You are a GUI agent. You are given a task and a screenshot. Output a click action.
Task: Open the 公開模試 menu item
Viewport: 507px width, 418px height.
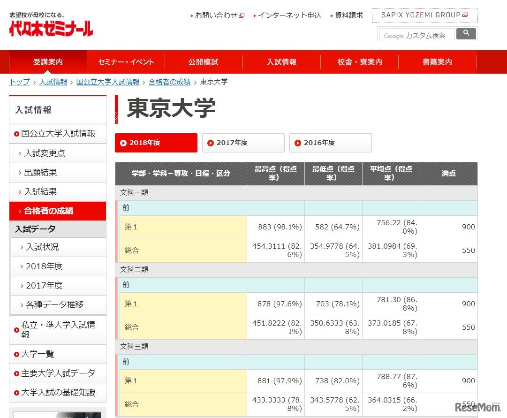204,62
